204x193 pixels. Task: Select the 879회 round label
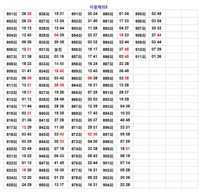tap(77, 185)
